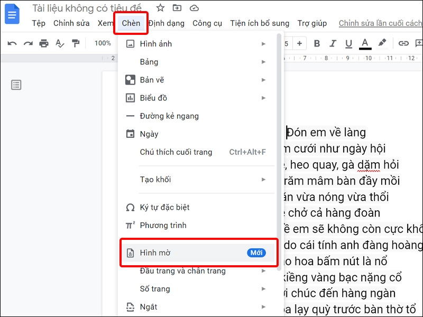
Task: Click the Move to folder icon
Action: (177, 8)
